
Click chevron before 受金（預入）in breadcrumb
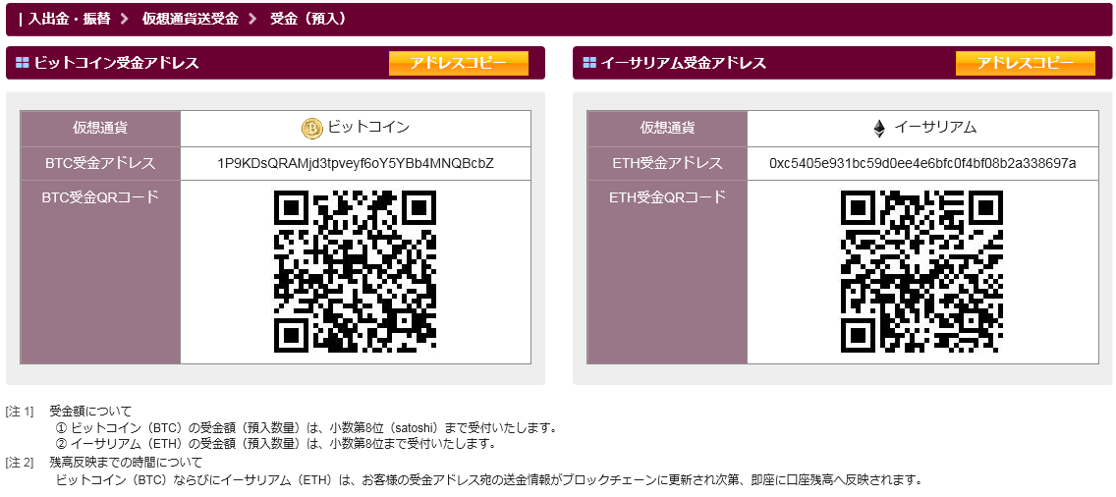point(252,19)
